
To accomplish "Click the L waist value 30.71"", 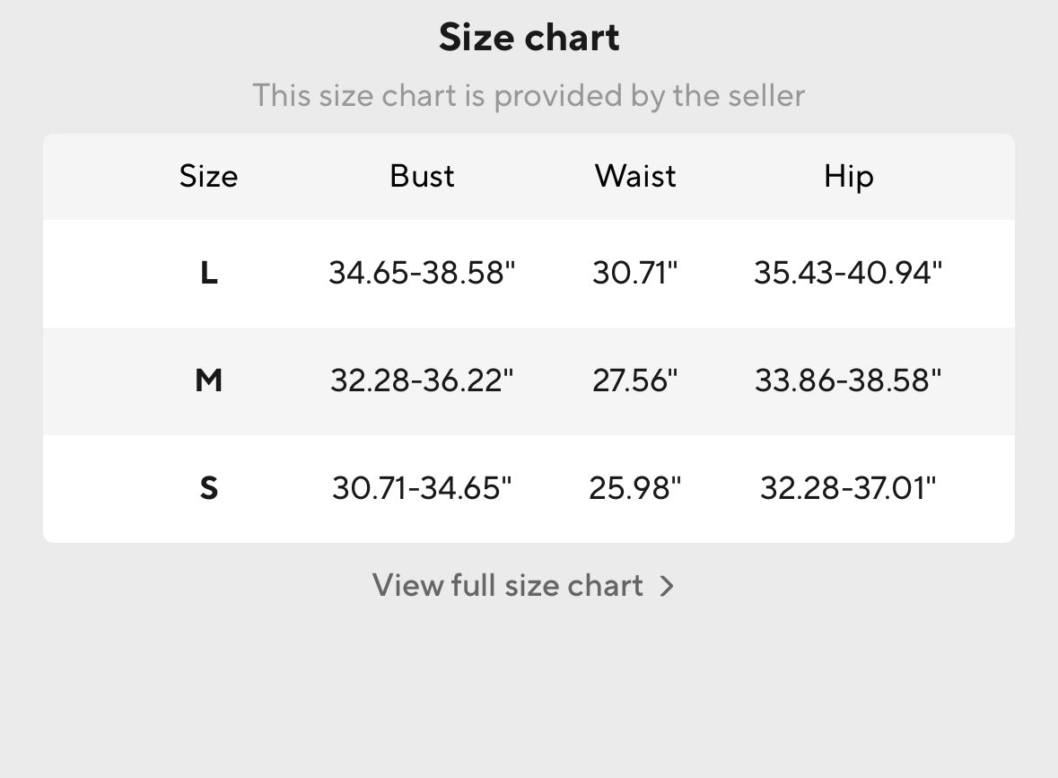I will [x=635, y=273].
